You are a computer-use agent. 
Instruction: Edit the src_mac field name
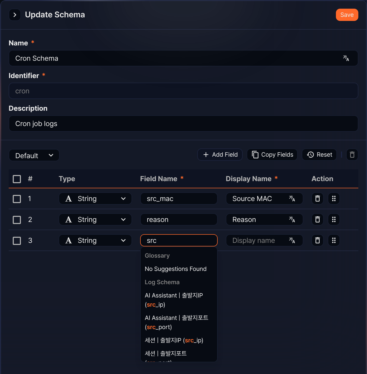tap(179, 198)
